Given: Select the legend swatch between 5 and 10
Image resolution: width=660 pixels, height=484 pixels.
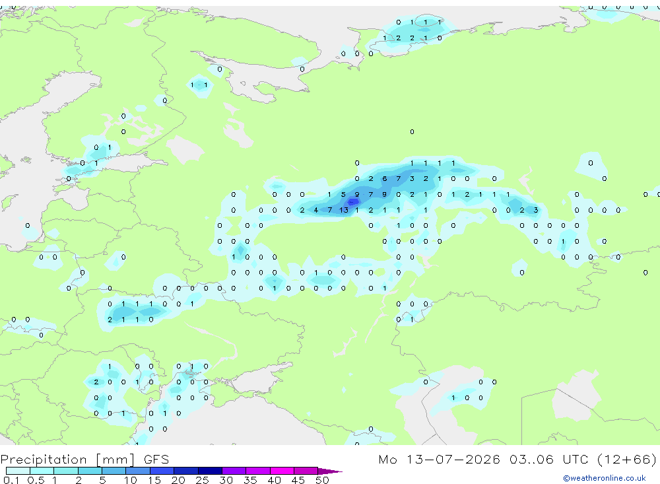Looking at the screenshot, I should click(114, 471).
